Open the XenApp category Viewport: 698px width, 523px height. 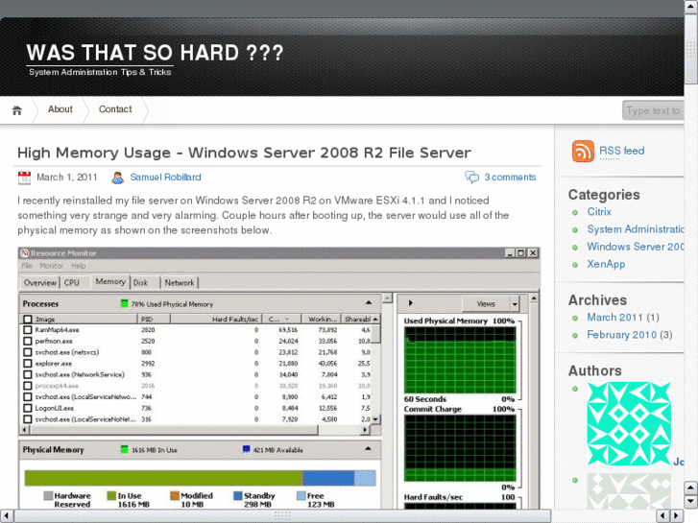[606, 264]
